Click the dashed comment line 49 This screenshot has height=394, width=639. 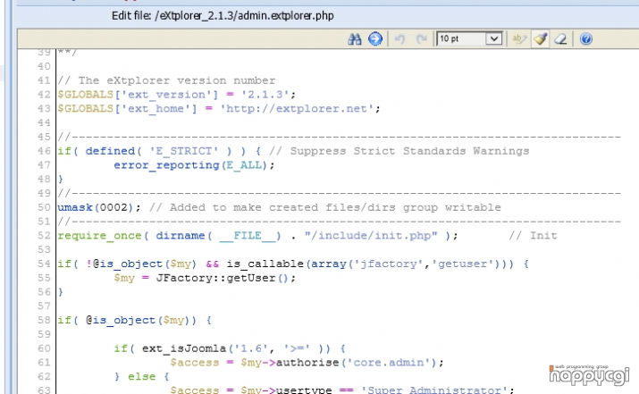coord(339,193)
